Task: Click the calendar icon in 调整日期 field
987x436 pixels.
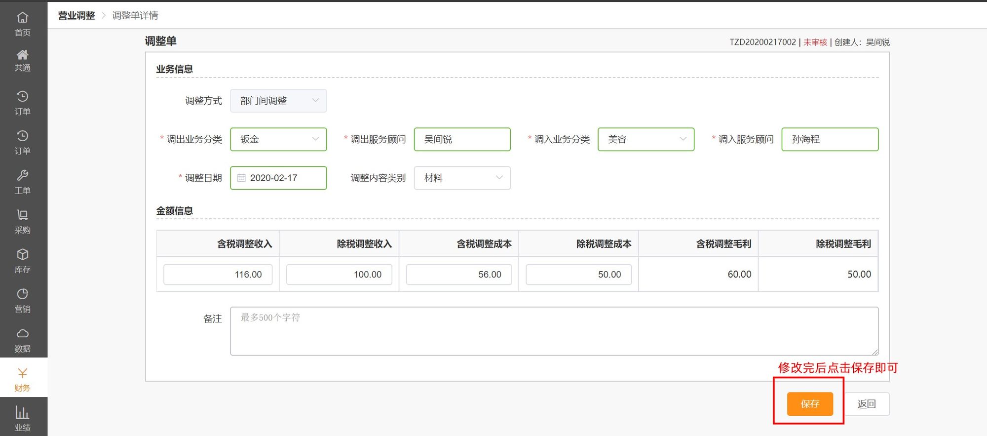Action: [241, 178]
